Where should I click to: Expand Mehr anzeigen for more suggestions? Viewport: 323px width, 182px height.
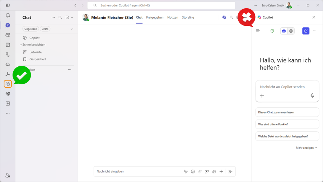(x=306, y=148)
